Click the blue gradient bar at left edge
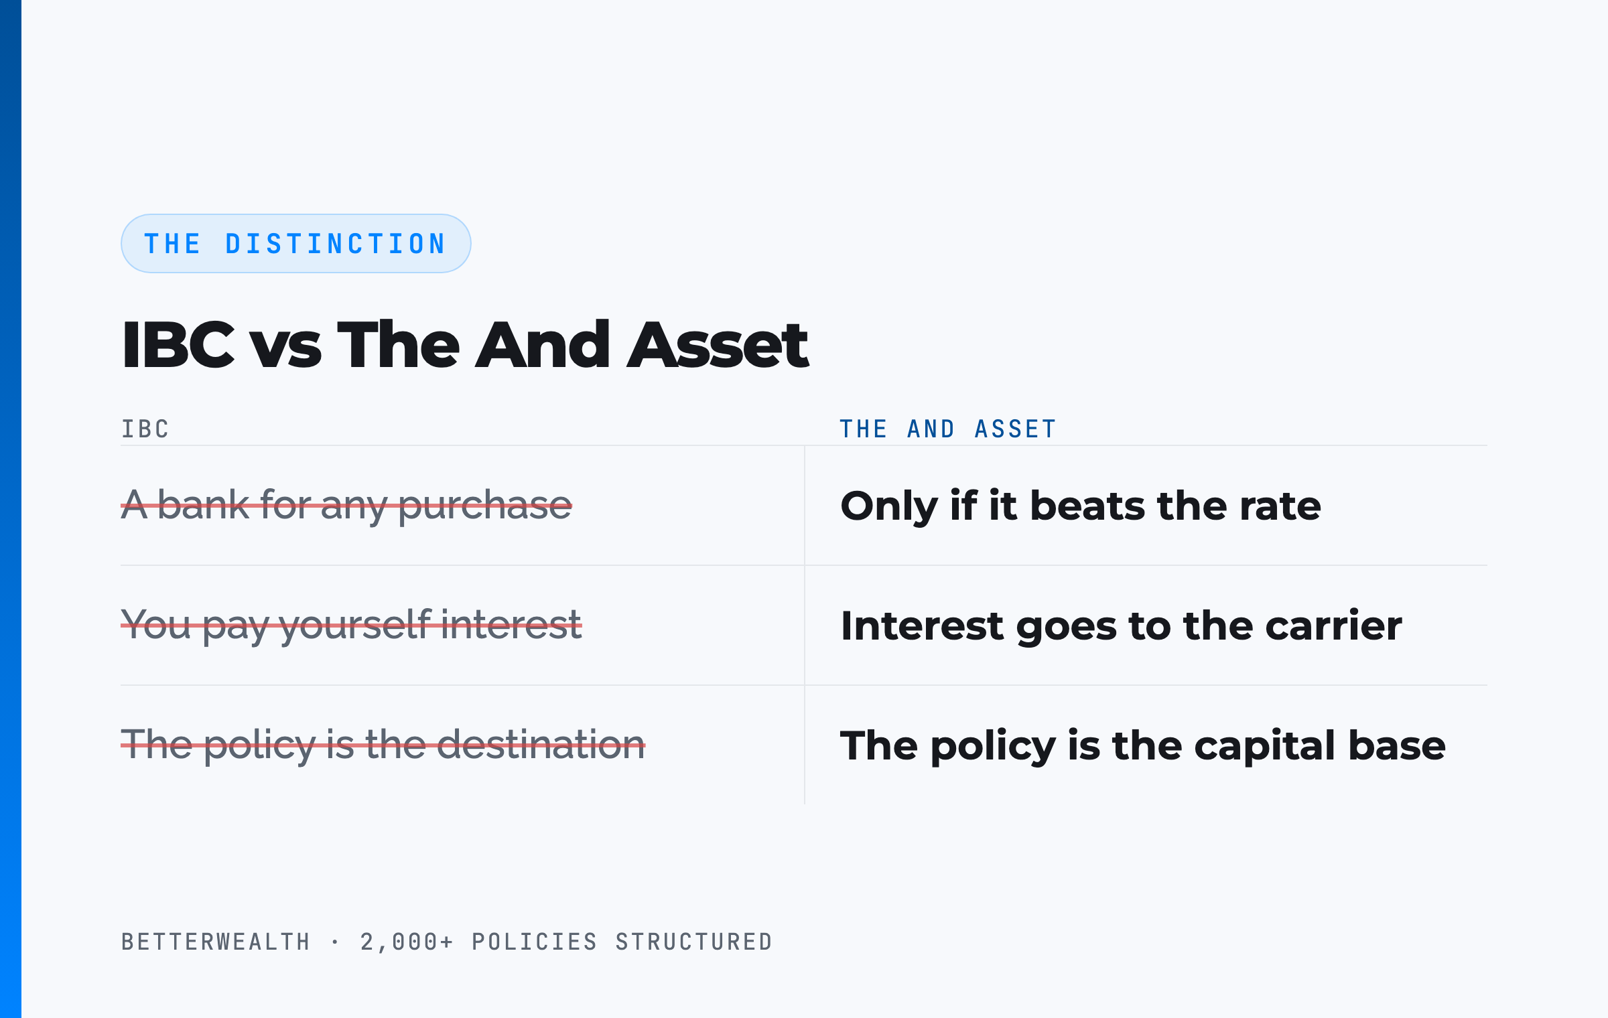 coord(11,509)
